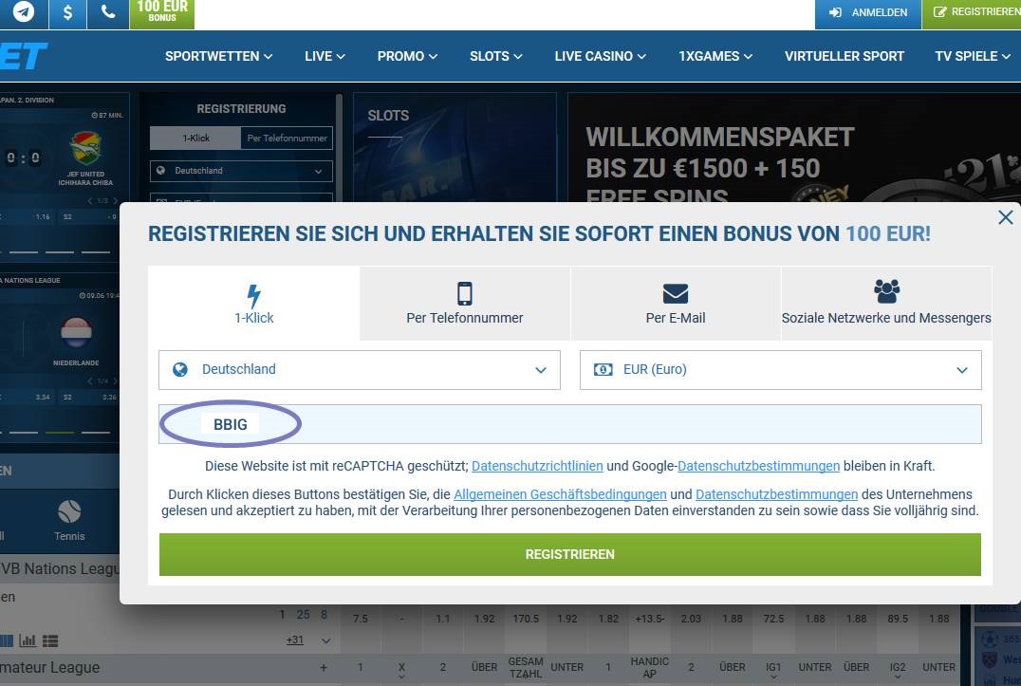Click the phone callback icon

coord(108,12)
